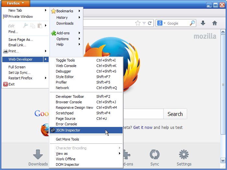This screenshot has width=227, height=170.
Task: Open the Firefox menu button
Action: tap(16, 3)
